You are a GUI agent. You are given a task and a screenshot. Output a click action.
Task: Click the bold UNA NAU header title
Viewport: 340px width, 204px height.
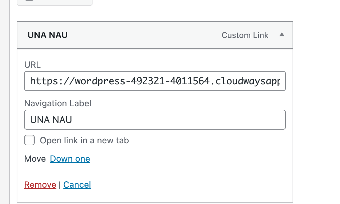point(47,35)
